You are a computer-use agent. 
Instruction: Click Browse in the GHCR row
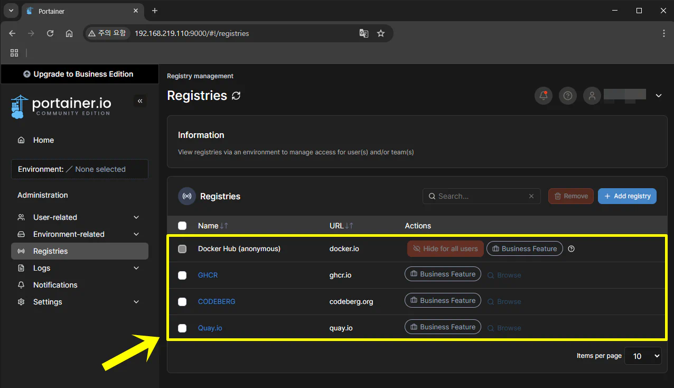pos(504,275)
